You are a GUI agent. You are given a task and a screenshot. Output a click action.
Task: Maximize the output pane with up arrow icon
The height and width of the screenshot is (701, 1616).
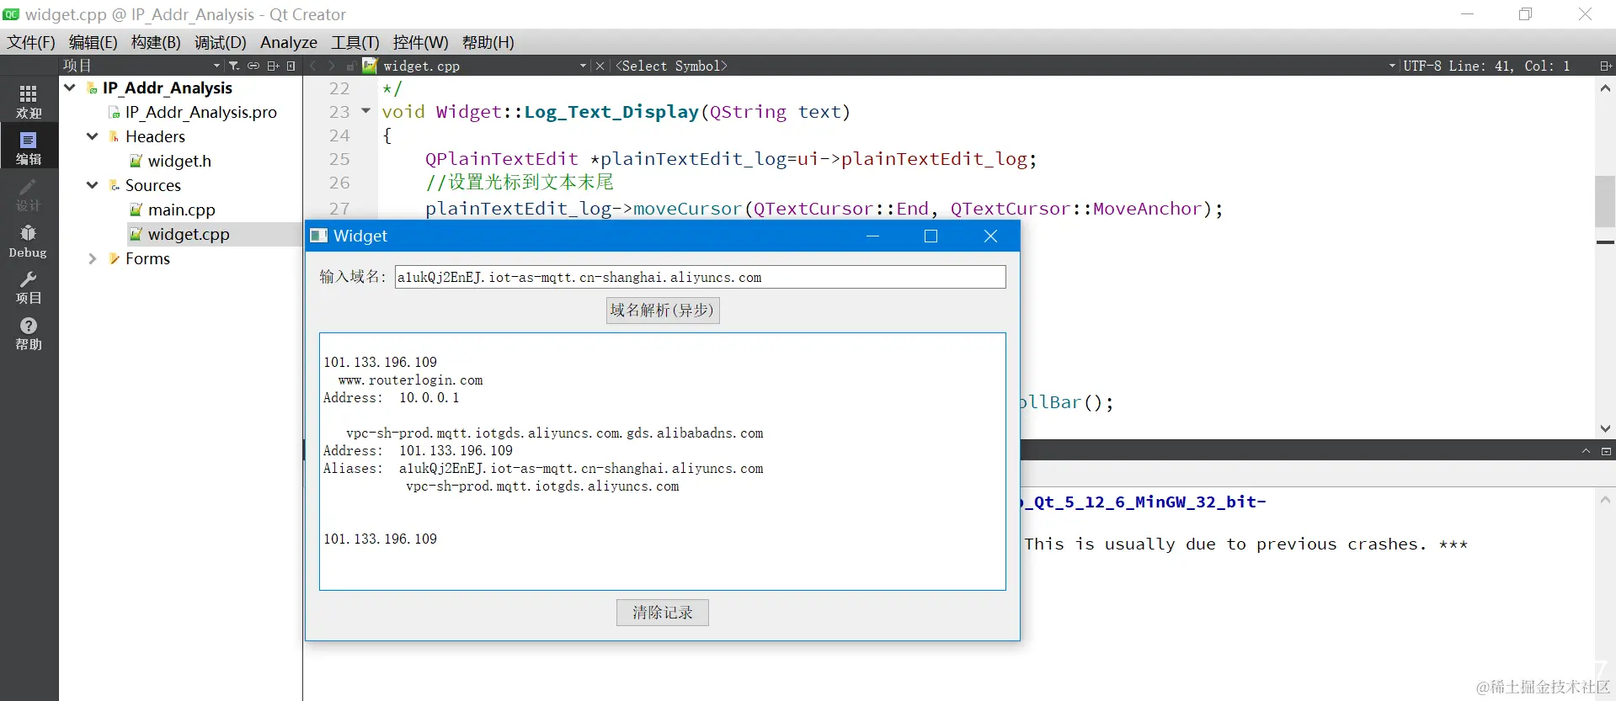pos(1586,451)
